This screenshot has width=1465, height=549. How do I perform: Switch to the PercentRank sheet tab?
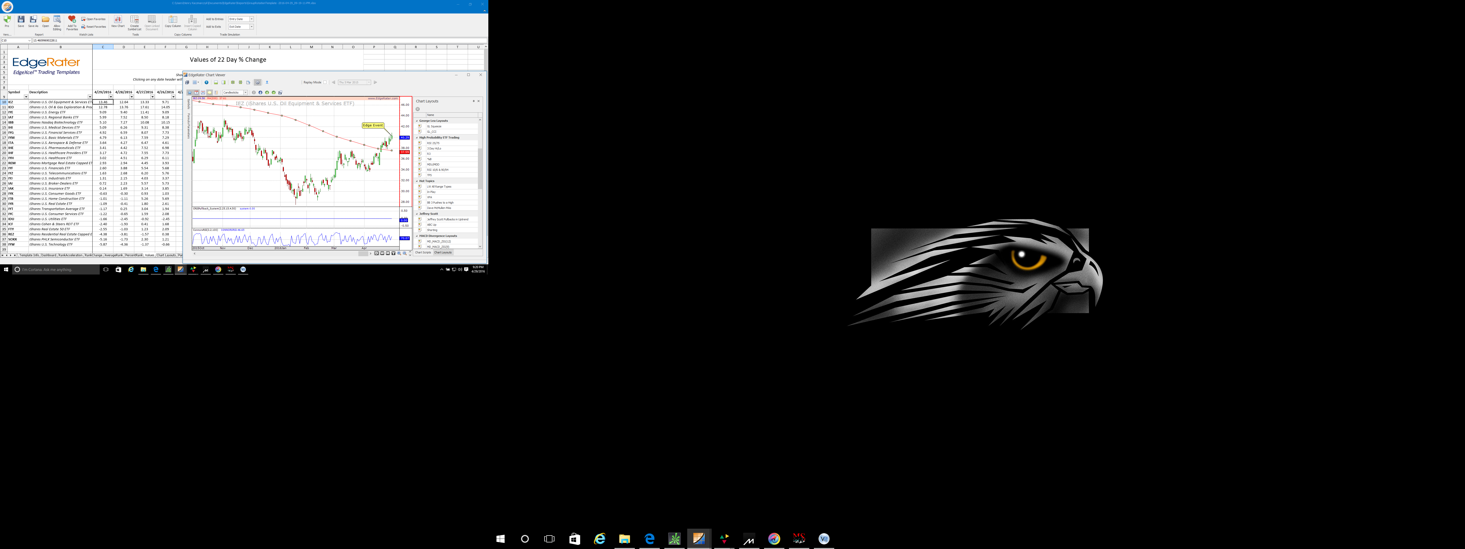pos(134,255)
